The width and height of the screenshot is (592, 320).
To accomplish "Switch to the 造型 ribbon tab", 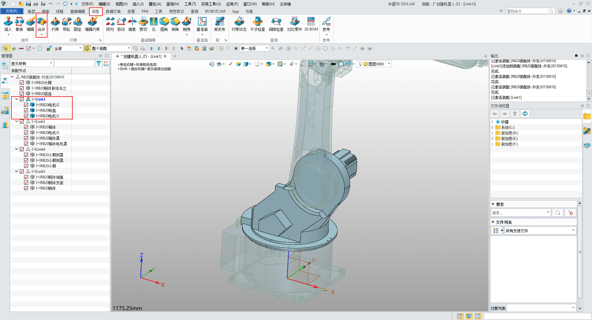I will (x=31, y=11).
